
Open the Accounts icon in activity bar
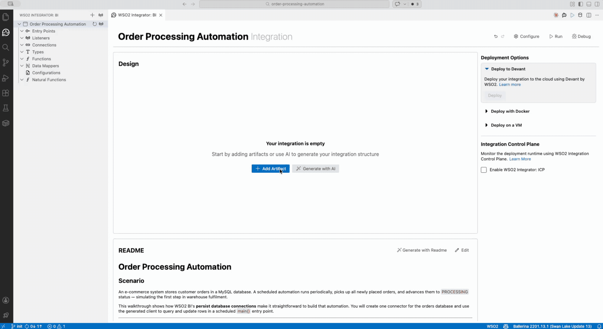[6, 300]
